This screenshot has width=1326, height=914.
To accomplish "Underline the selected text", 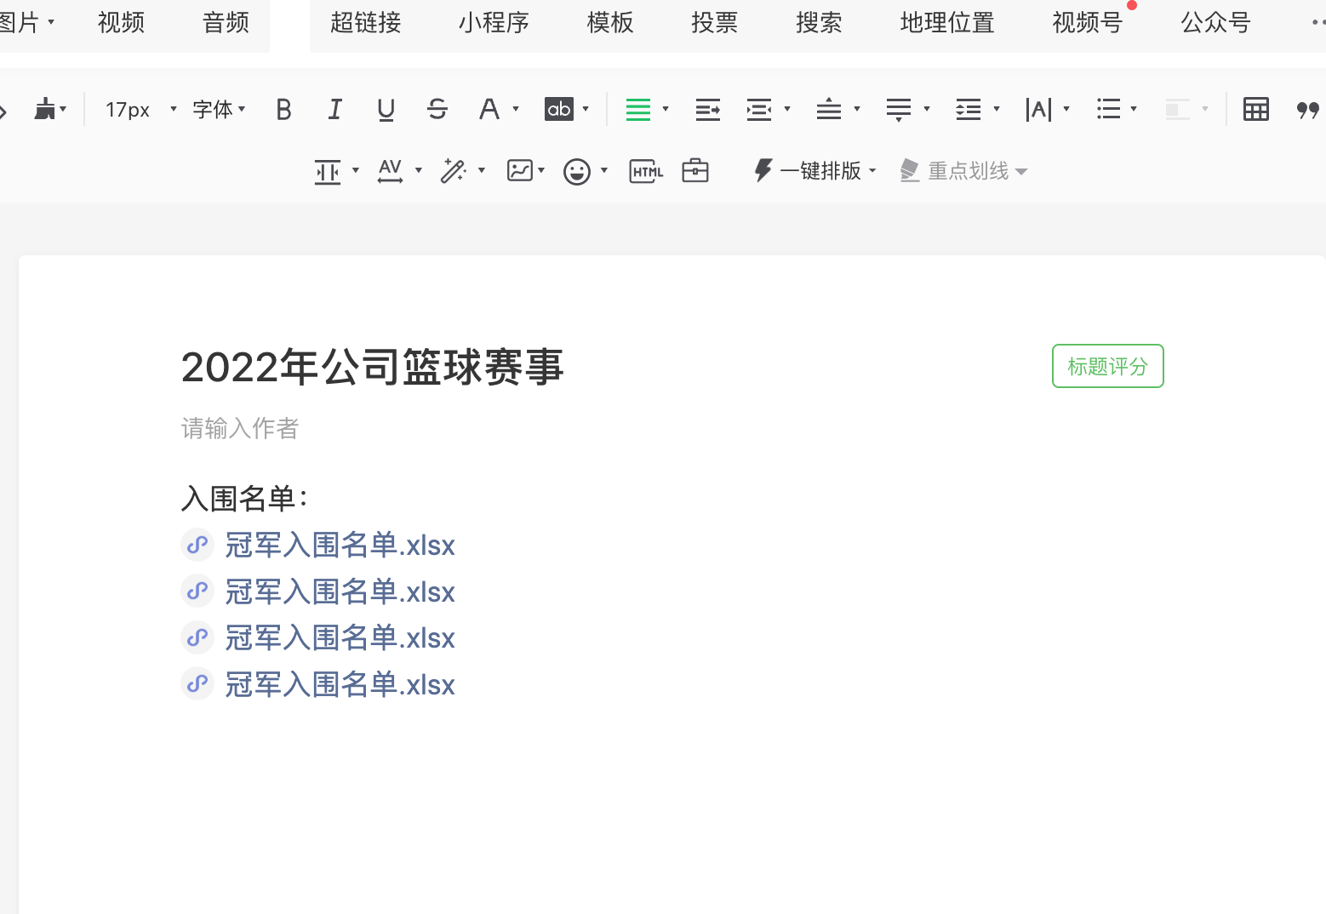I will [x=386, y=109].
